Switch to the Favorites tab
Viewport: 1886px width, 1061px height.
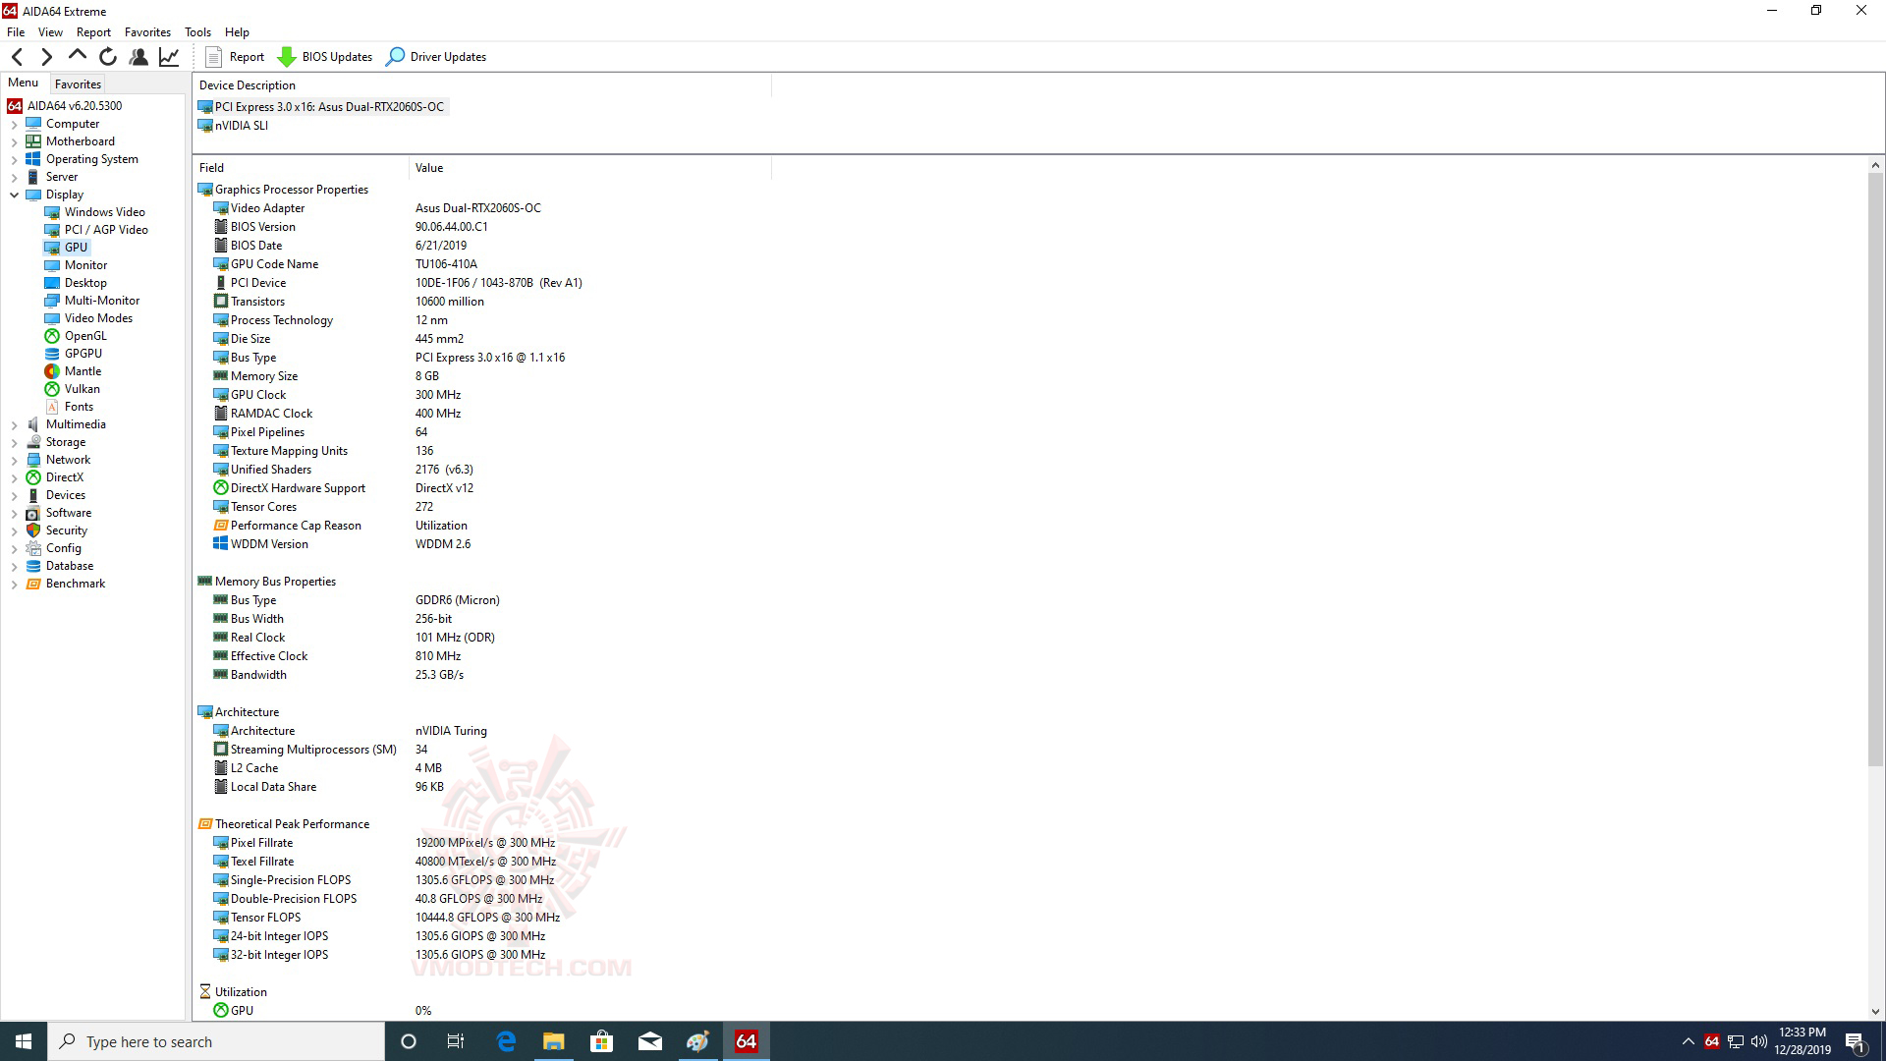point(78,84)
